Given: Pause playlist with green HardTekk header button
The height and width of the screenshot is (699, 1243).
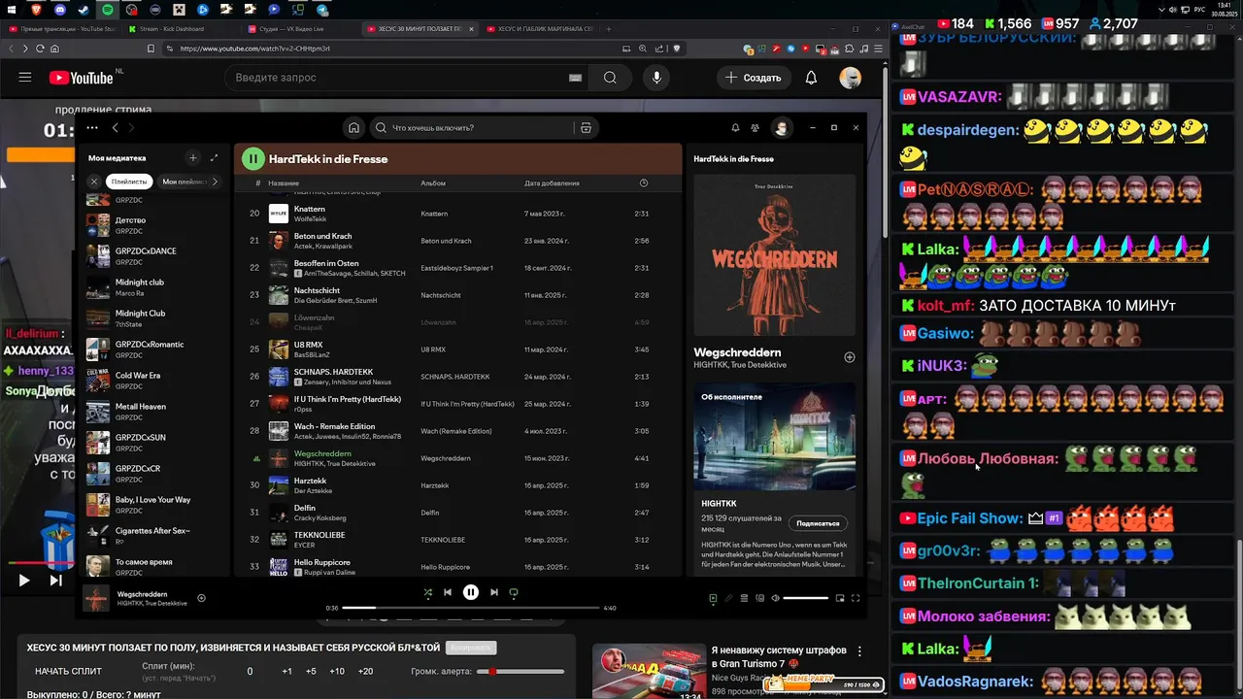Looking at the screenshot, I should tap(253, 159).
